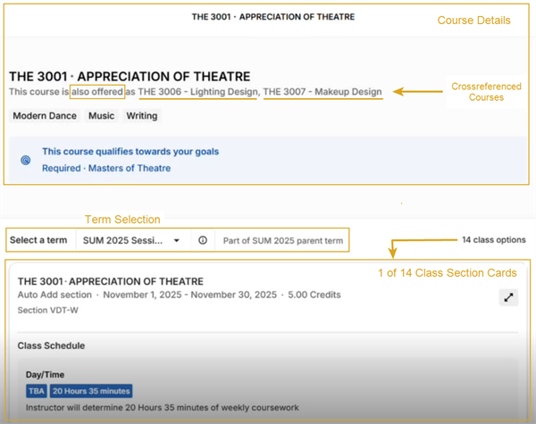Click the 20 Hours 35 minutes badge
536x424 pixels.
[90, 391]
